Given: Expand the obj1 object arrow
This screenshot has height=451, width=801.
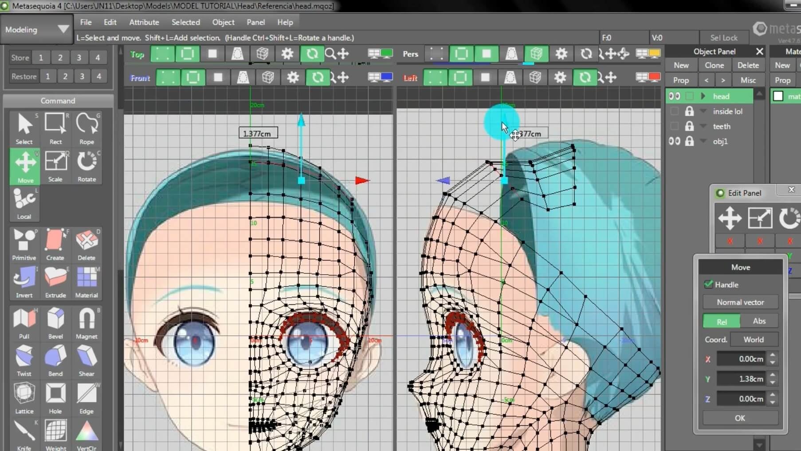Looking at the screenshot, I should pos(703,141).
